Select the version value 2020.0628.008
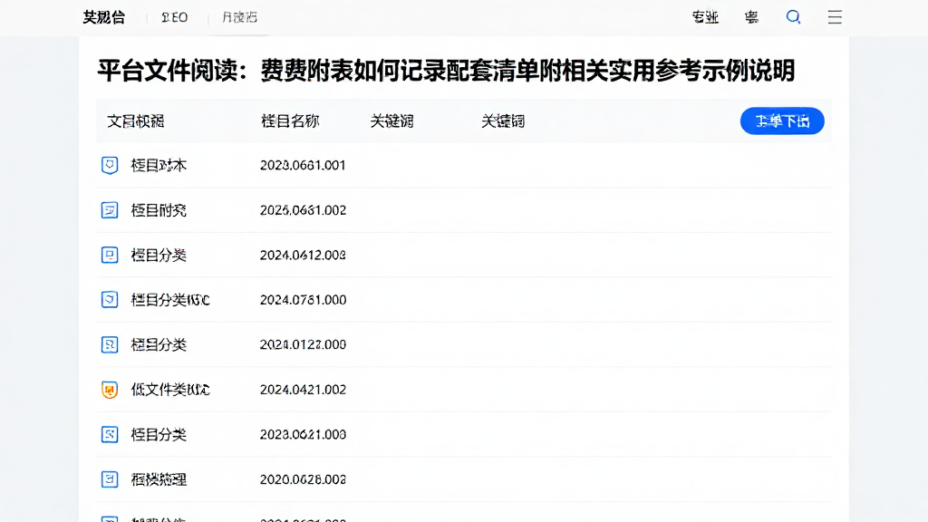Image resolution: width=928 pixels, height=522 pixels. point(303,479)
